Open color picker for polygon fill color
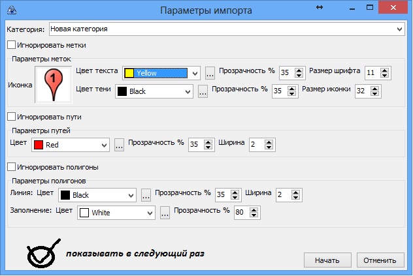413x276 pixels. pos(165,212)
